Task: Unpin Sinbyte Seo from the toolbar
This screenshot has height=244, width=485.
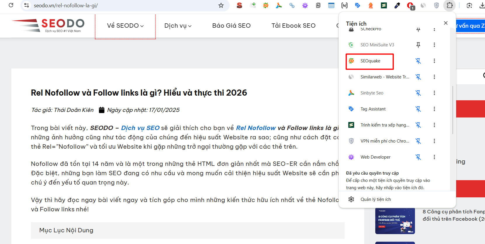Action: pos(418,93)
